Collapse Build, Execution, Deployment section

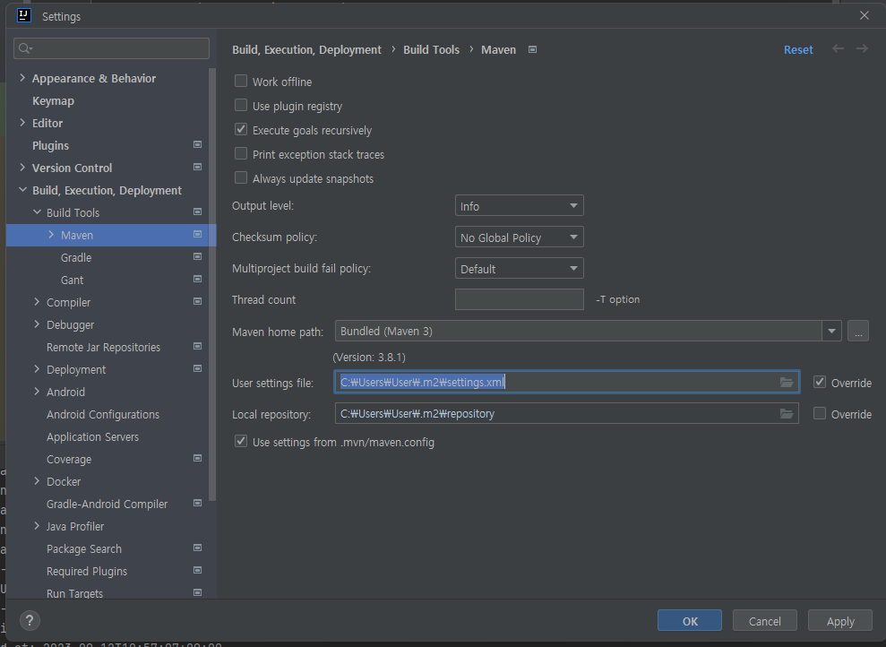[x=22, y=190]
